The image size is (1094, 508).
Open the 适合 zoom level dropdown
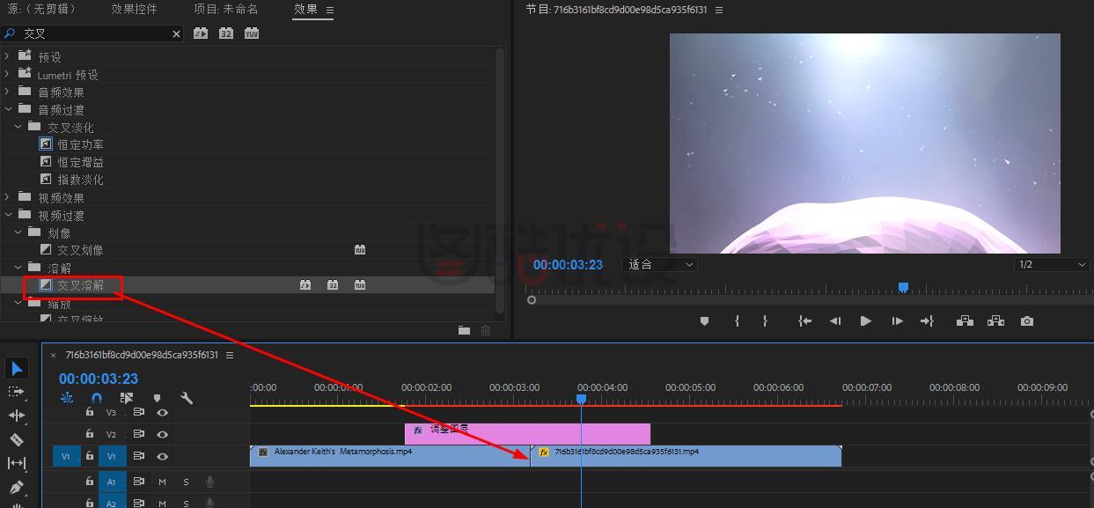click(660, 264)
